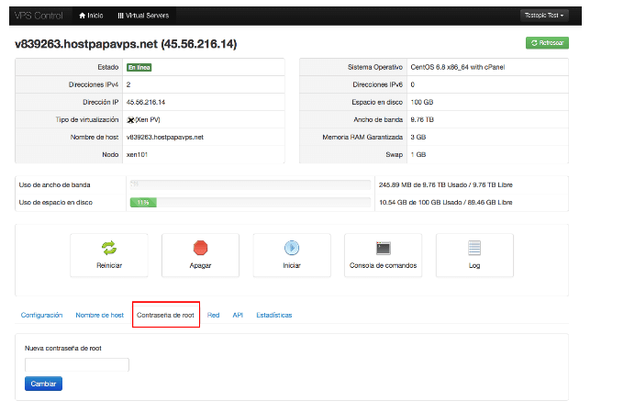
Task: Click the VPS Control brand logo
Action: click(x=39, y=16)
